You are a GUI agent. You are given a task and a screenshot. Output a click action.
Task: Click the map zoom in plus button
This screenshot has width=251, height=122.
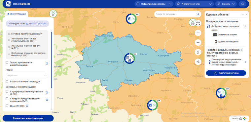click(198, 33)
